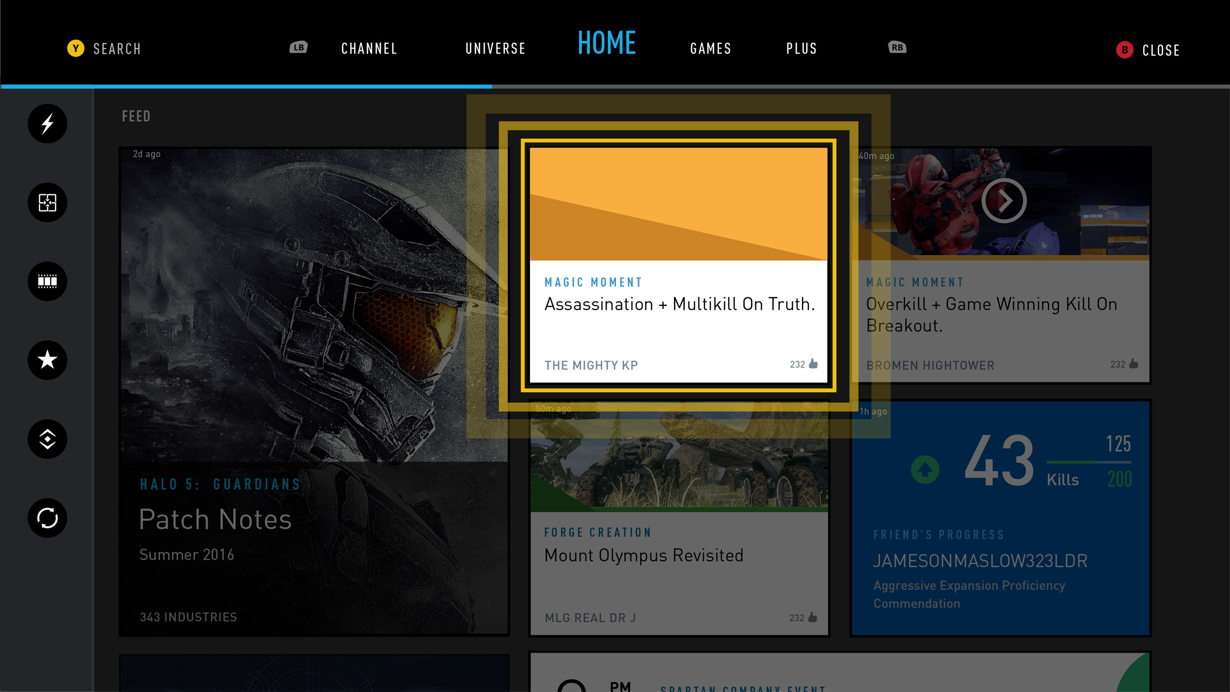Image resolution: width=1230 pixels, height=692 pixels.
Task: Switch to the PLUS tab
Action: tap(801, 49)
